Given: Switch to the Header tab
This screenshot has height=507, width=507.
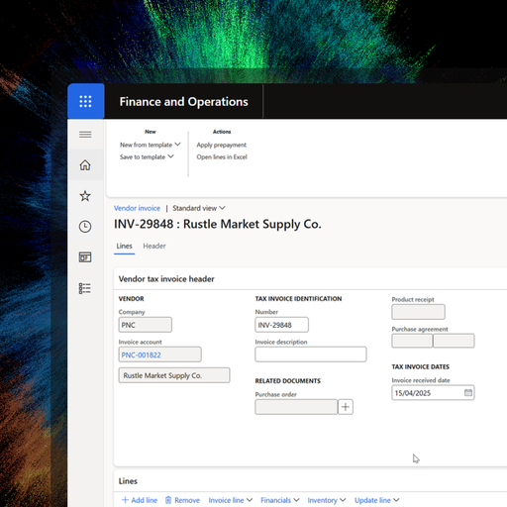Looking at the screenshot, I should pos(154,246).
